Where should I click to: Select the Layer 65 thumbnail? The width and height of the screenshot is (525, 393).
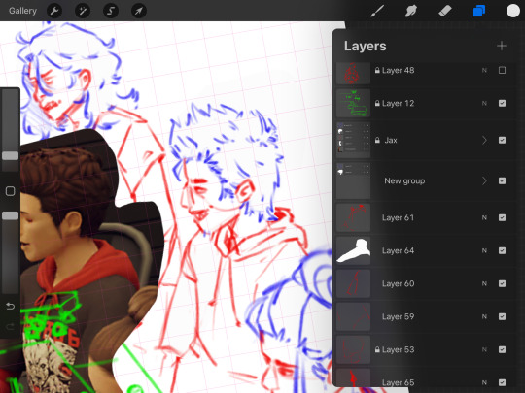353,377
